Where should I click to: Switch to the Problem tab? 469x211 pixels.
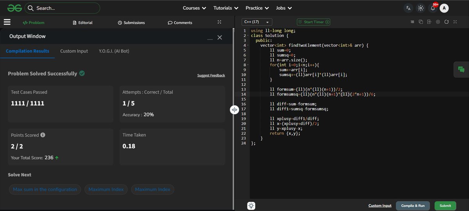tap(34, 23)
